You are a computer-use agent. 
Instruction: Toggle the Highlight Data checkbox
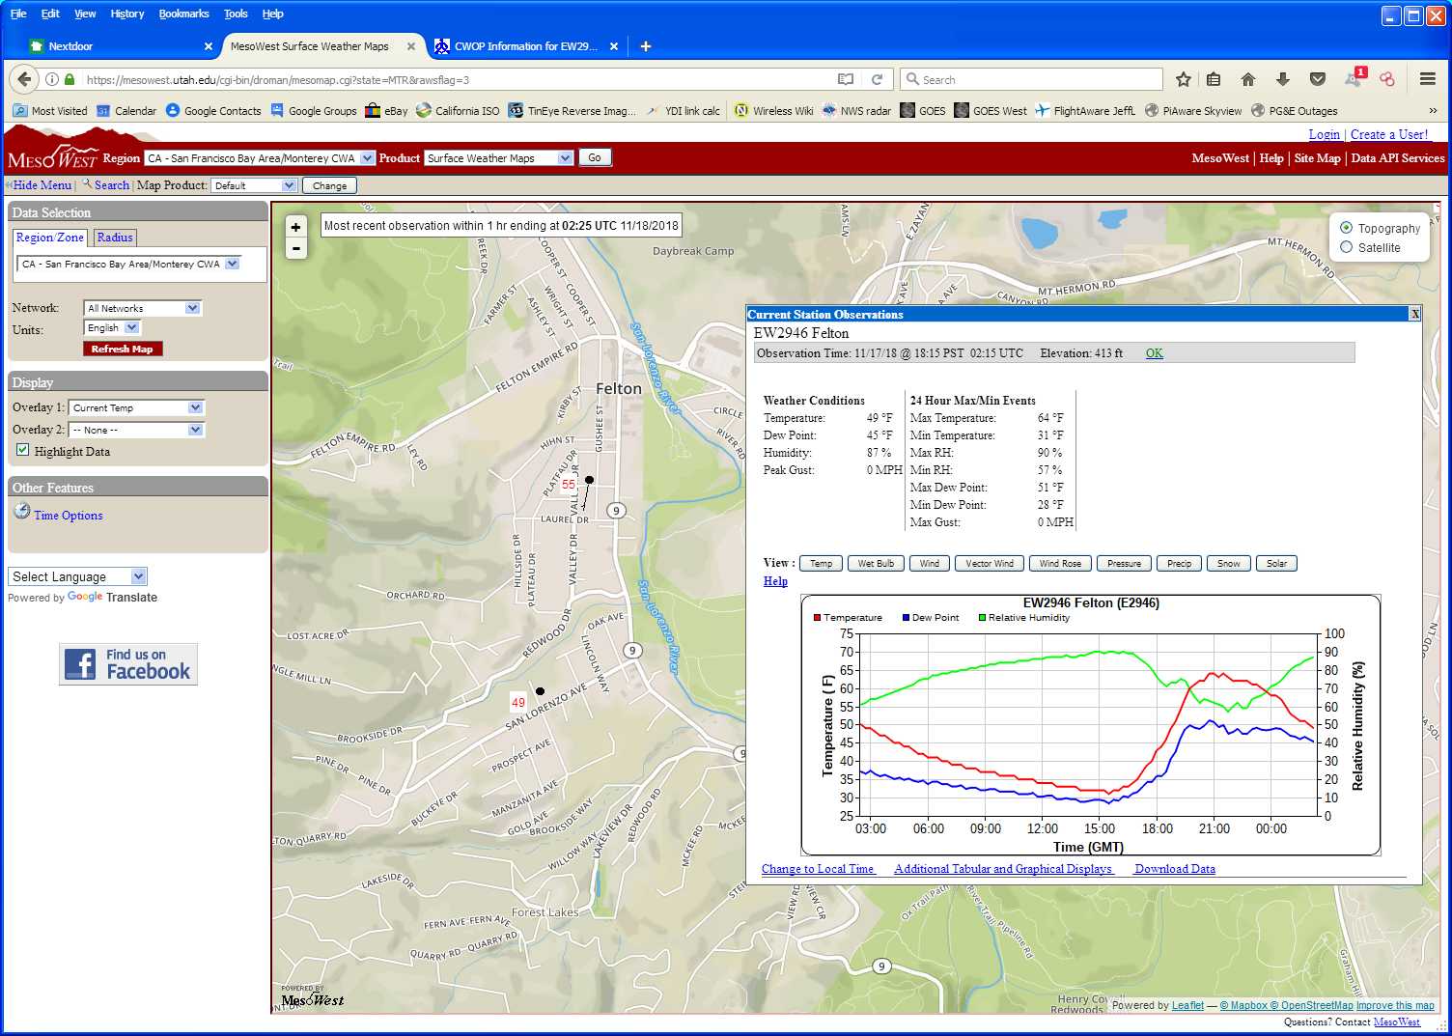tap(22, 450)
